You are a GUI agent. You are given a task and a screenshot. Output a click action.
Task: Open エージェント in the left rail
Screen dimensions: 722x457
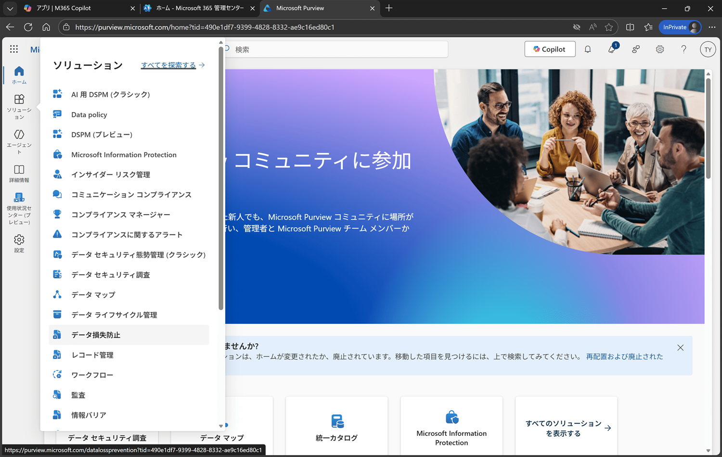[19, 142]
